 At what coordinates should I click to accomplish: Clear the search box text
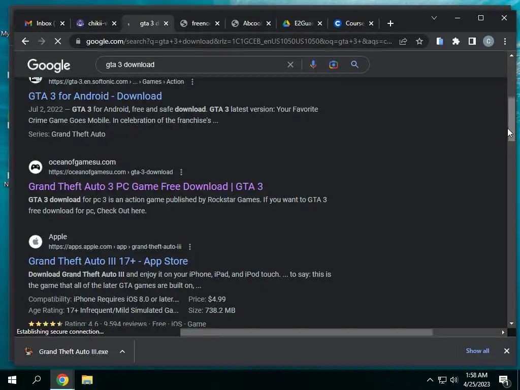290,64
